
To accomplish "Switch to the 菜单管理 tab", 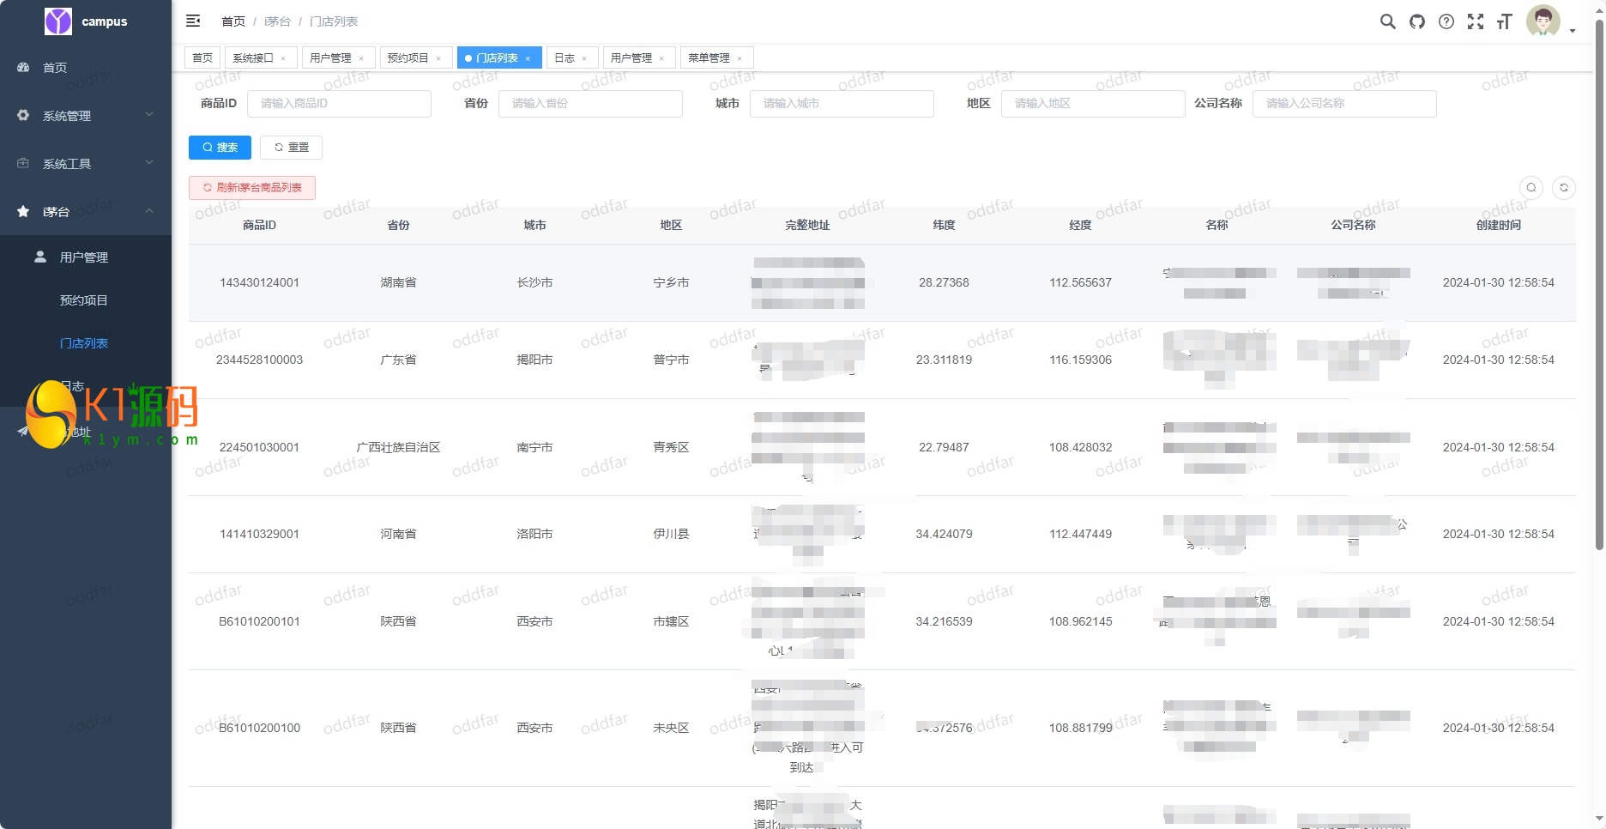I will click(709, 58).
